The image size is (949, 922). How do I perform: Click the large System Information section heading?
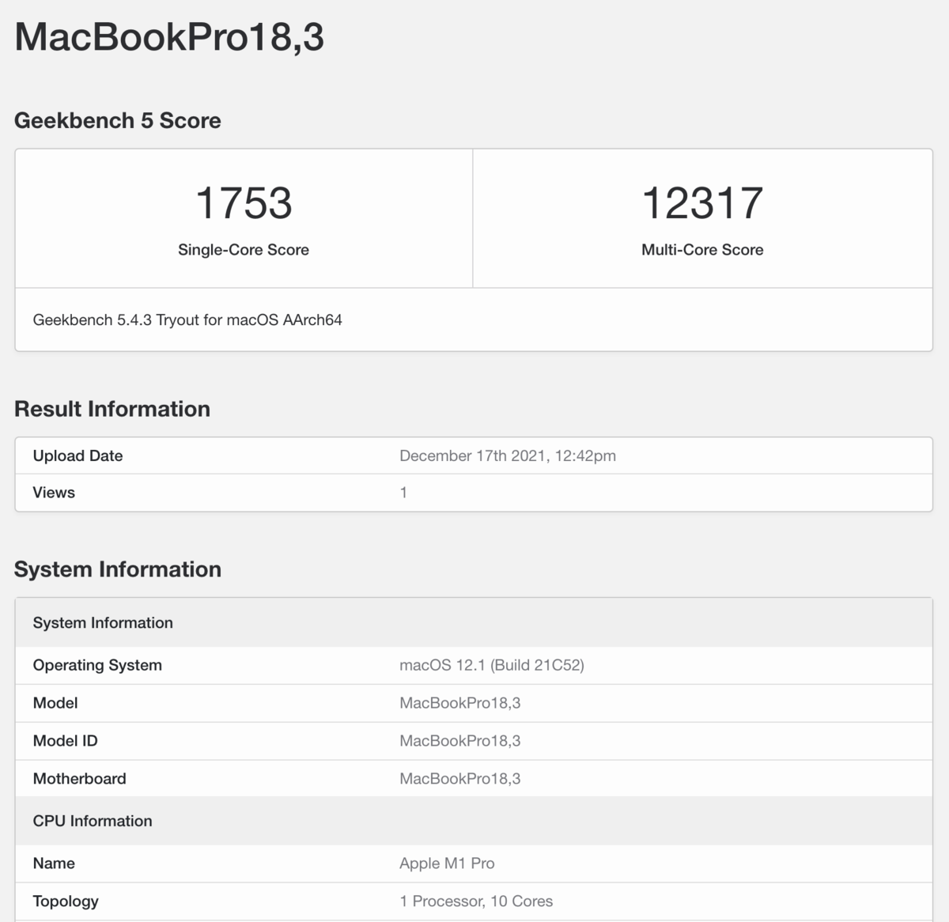118,569
